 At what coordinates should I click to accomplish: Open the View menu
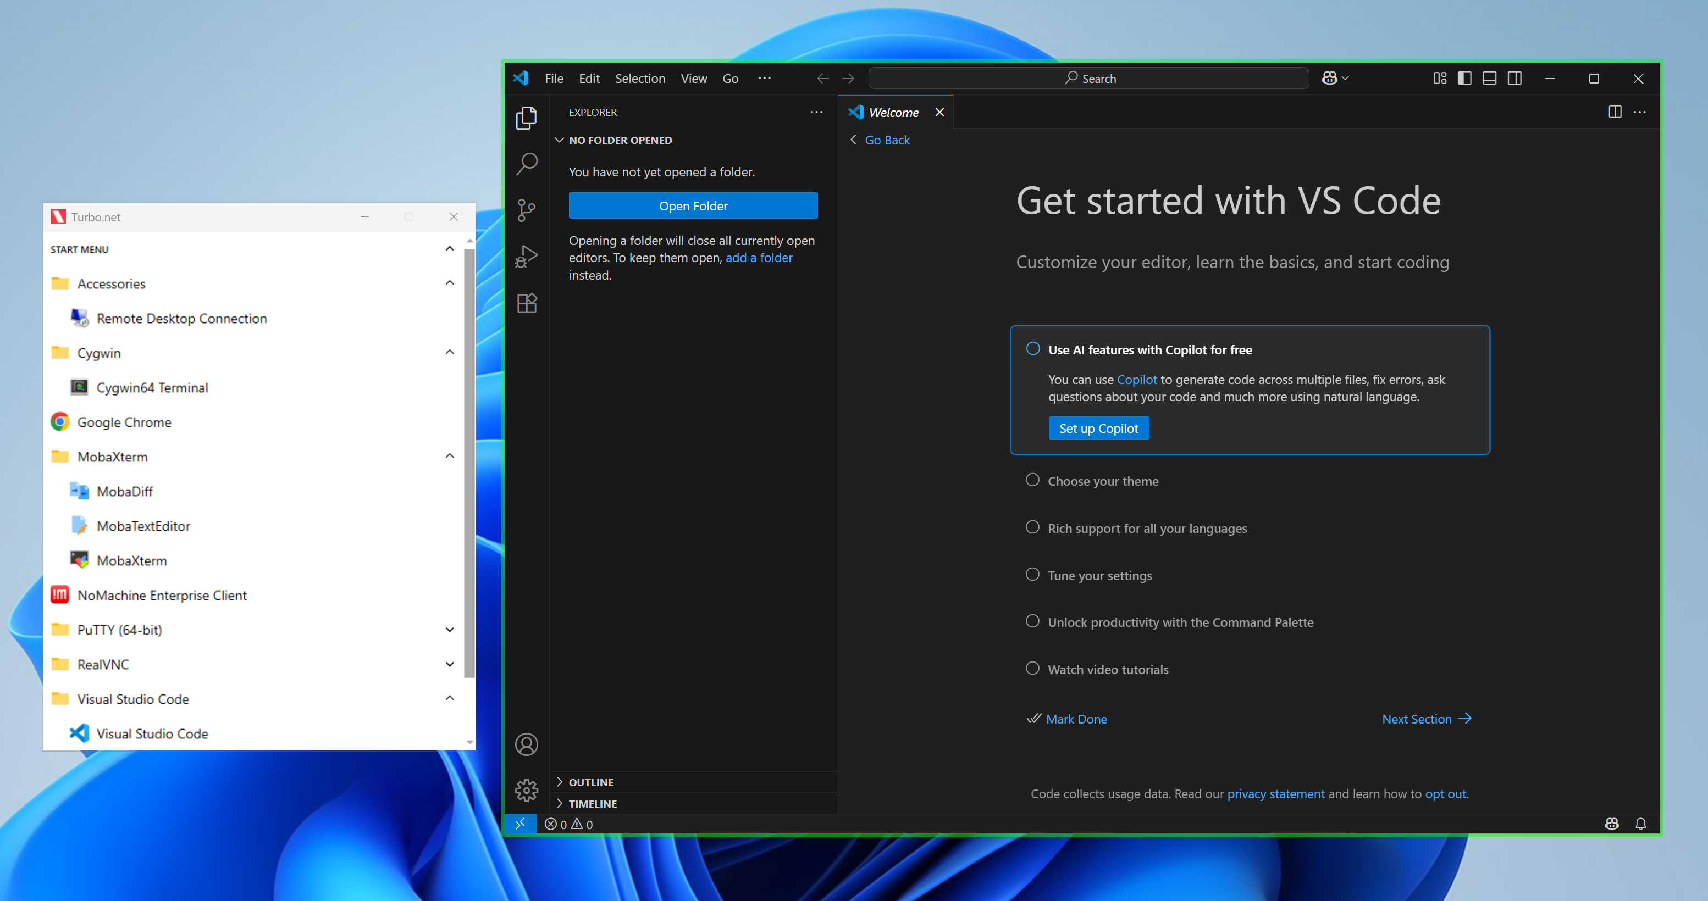[694, 78]
